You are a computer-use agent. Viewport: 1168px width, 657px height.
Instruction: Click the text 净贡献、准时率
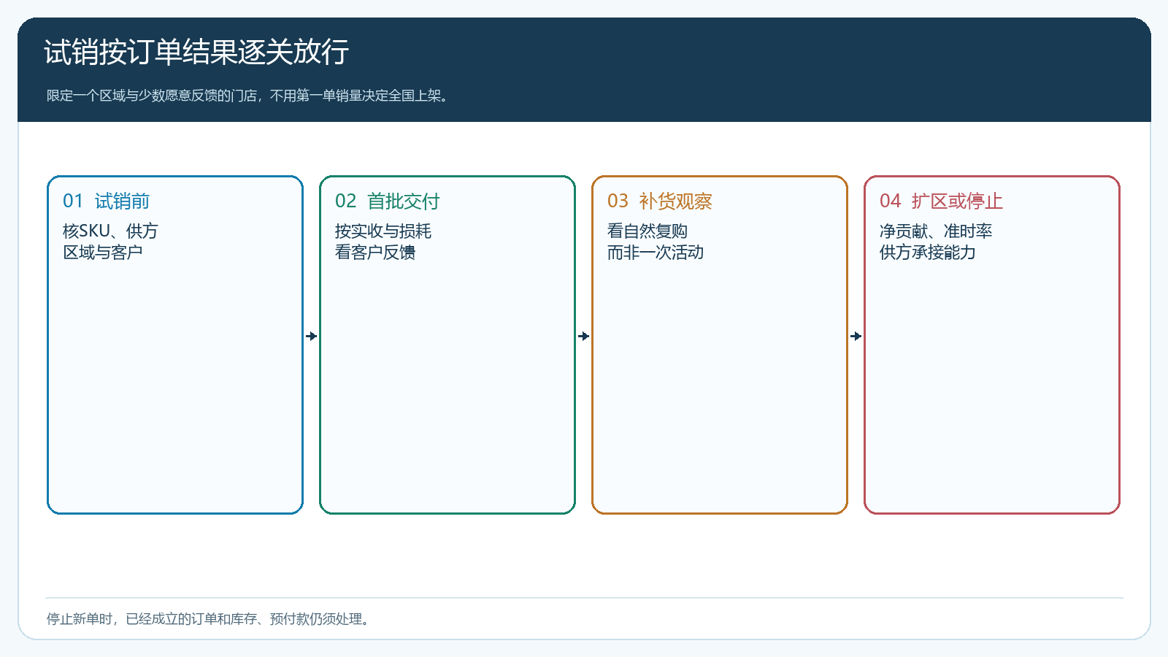[936, 231]
